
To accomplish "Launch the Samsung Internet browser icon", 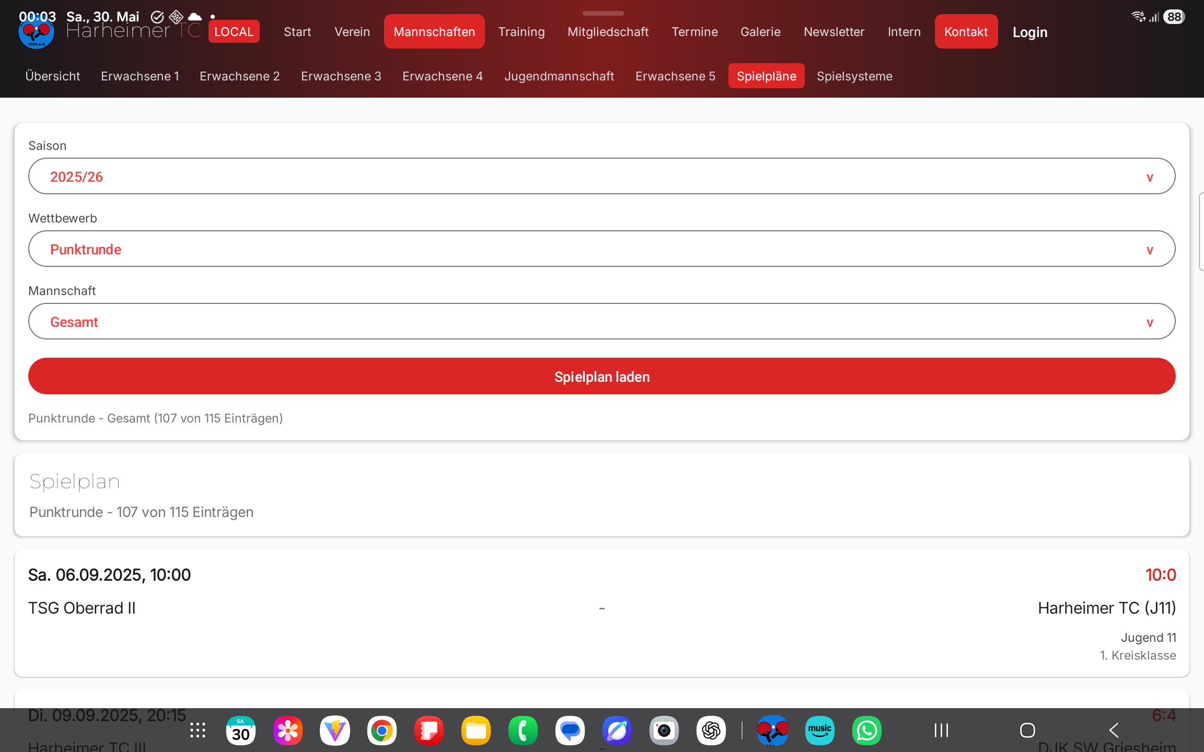I will (x=617, y=730).
